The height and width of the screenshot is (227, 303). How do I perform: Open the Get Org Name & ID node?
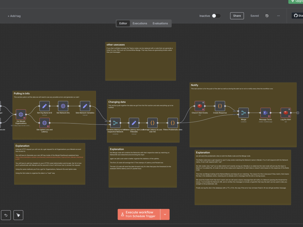[x=45, y=106]
